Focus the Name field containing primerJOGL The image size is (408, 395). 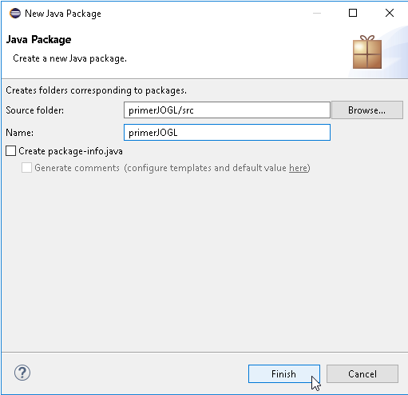point(227,133)
